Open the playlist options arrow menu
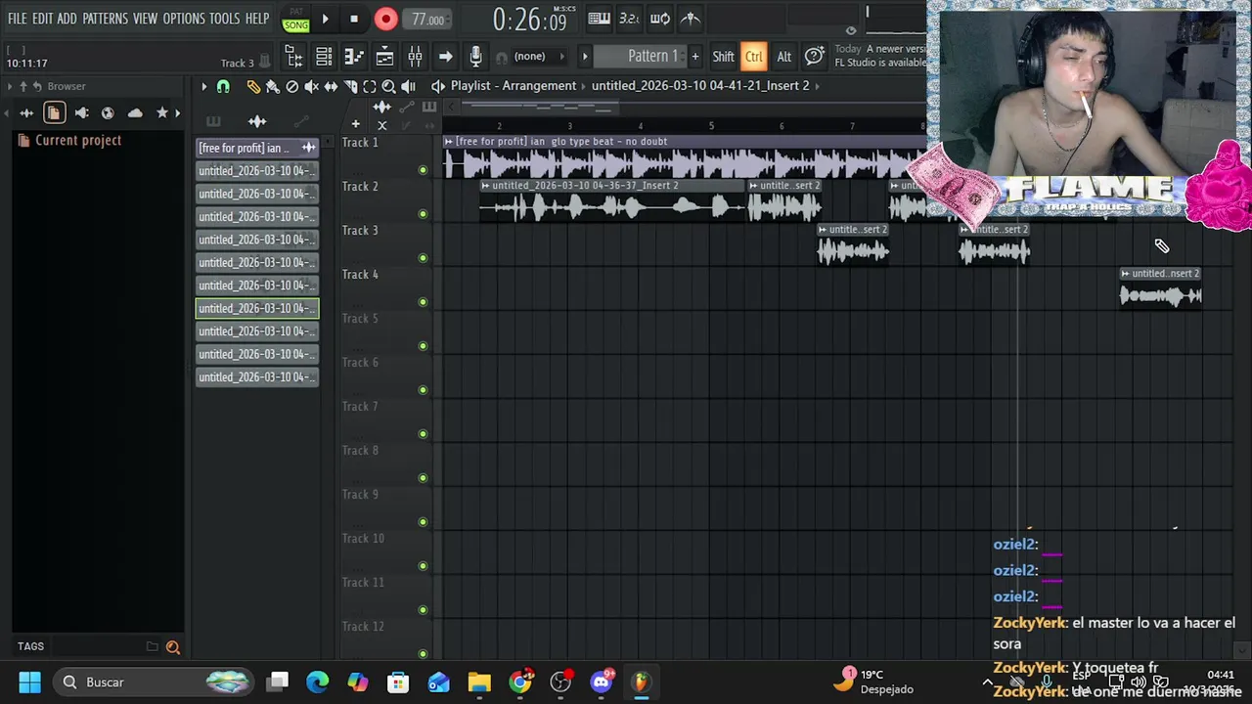The height and width of the screenshot is (704, 1252). [203, 87]
